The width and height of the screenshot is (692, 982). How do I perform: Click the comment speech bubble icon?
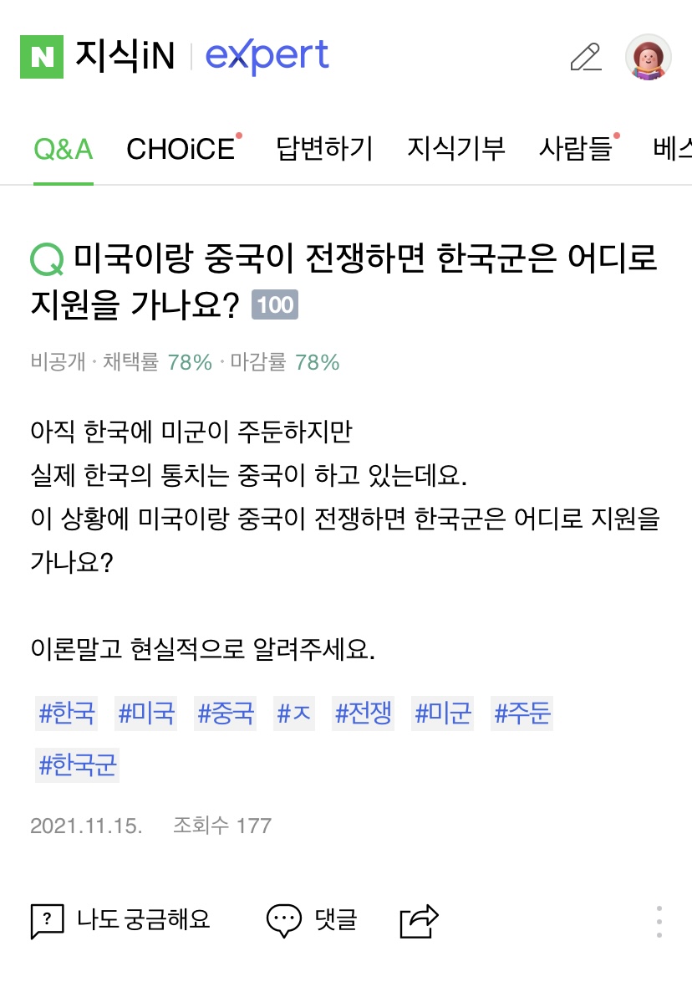[x=283, y=921]
